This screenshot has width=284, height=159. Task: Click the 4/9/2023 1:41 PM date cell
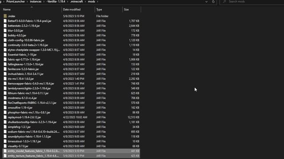tap(74, 83)
